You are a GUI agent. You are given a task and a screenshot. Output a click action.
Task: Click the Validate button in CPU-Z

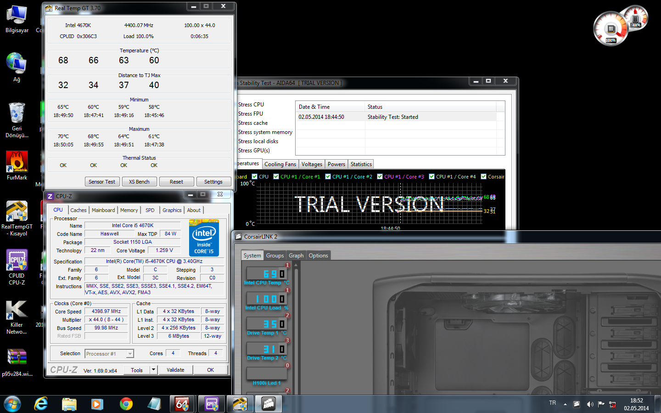pyautogui.click(x=175, y=370)
